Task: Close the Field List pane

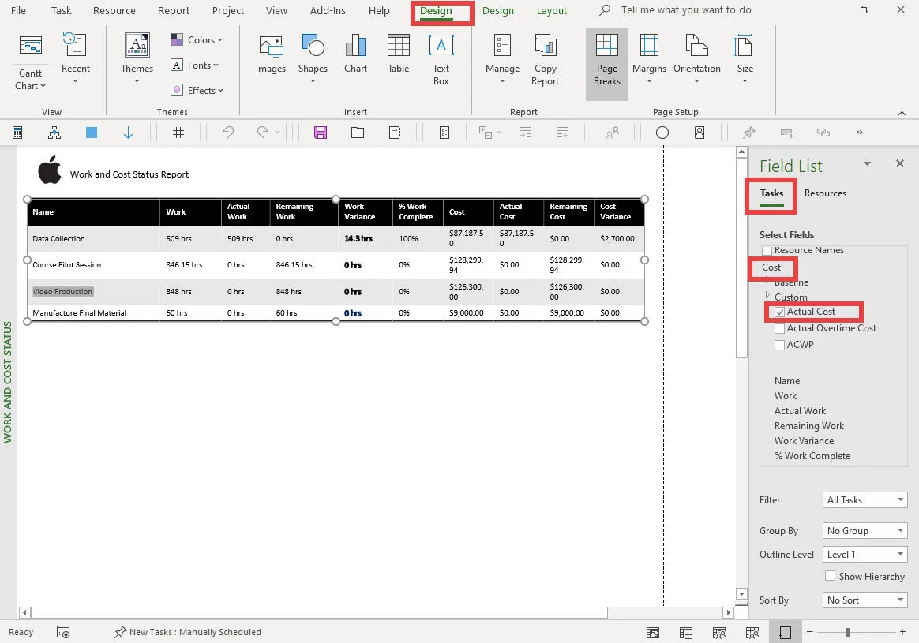Action: tap(900, 163)
